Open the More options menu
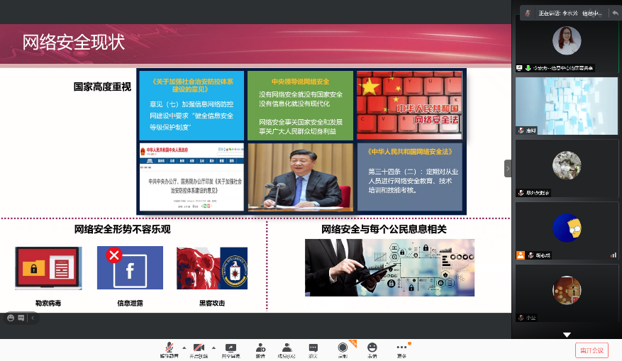 [x=402, y=348]
